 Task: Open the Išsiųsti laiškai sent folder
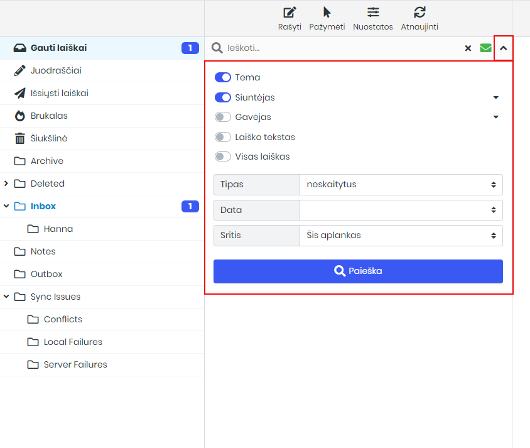[101, 94]
